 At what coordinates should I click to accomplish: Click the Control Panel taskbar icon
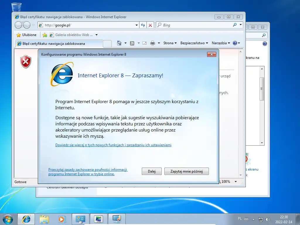click(81, 219)
